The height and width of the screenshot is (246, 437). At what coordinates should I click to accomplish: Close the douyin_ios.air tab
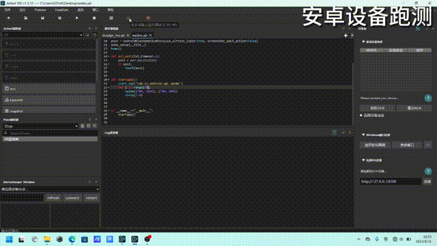(x=128, y=36)
